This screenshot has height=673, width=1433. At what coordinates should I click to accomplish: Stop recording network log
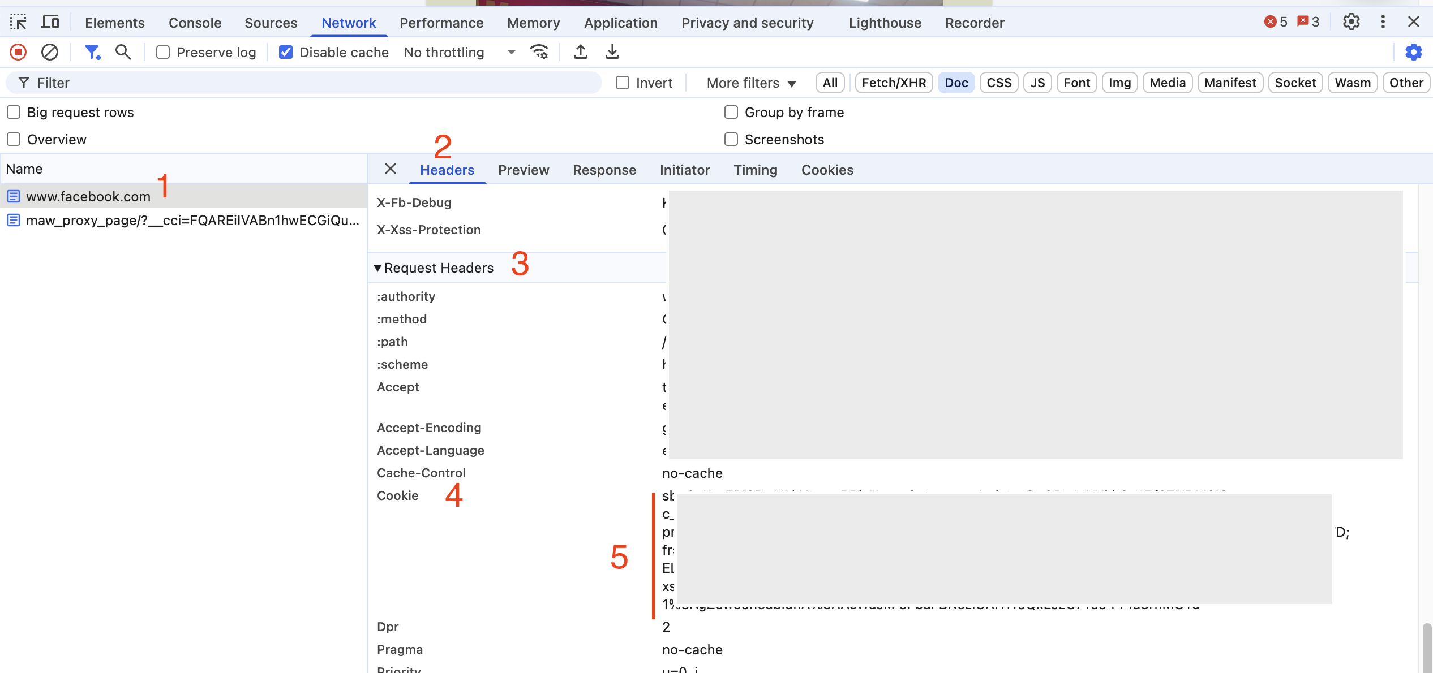pos(18,52)
